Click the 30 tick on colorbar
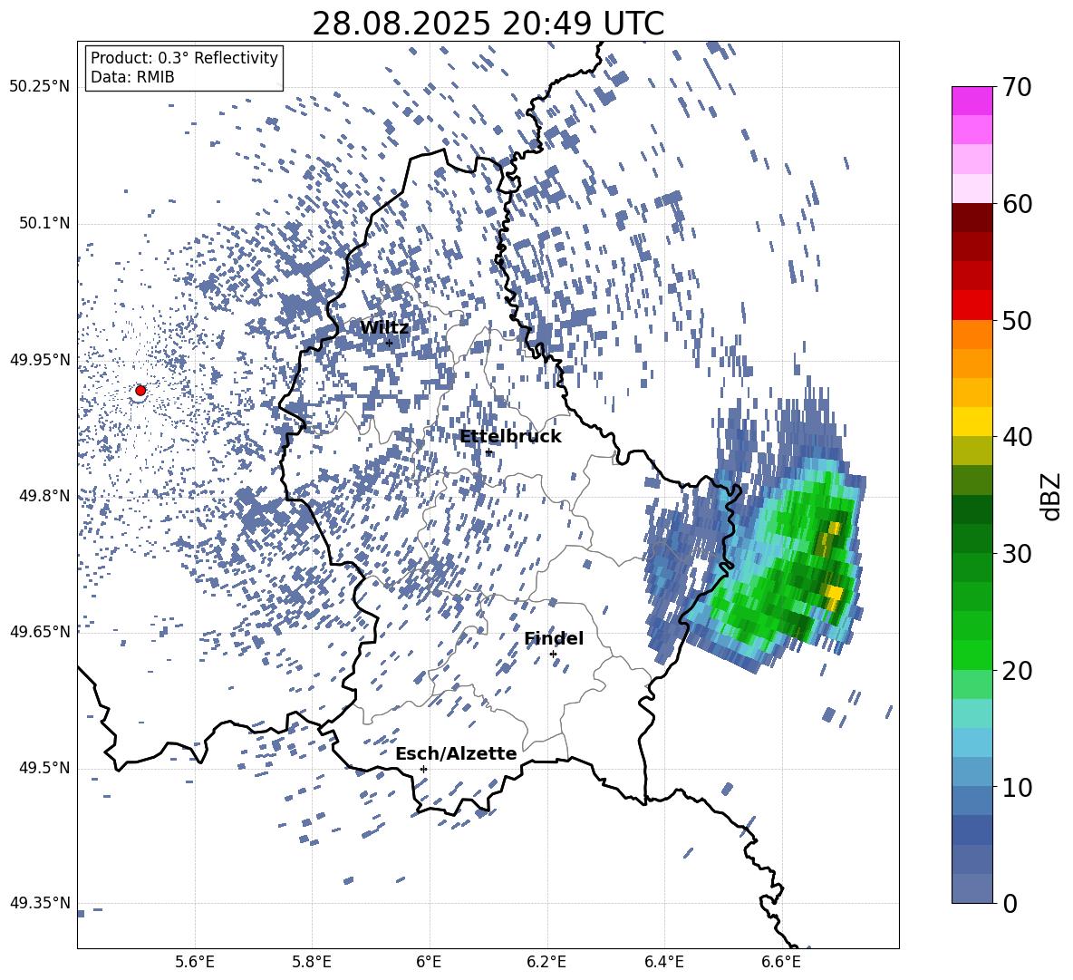 click(1018, 554)
